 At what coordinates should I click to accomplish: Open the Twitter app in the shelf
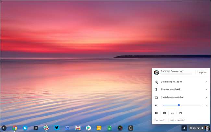point(56,128)
